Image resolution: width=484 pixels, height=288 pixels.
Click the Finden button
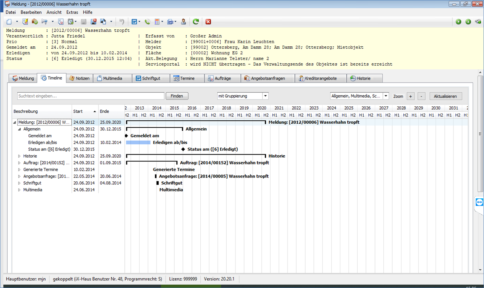177,96
